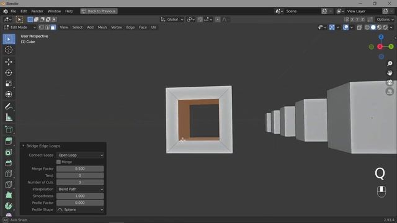Viewport: 397px width, 223px height.
Task: Click the Back to Previous button
Action: click(x=99, y=11)
